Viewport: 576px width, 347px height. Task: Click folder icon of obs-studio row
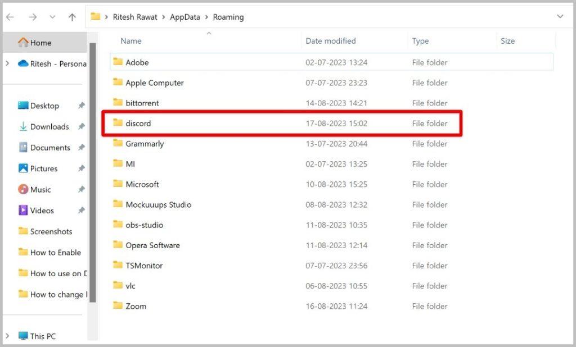click(118, 224)
